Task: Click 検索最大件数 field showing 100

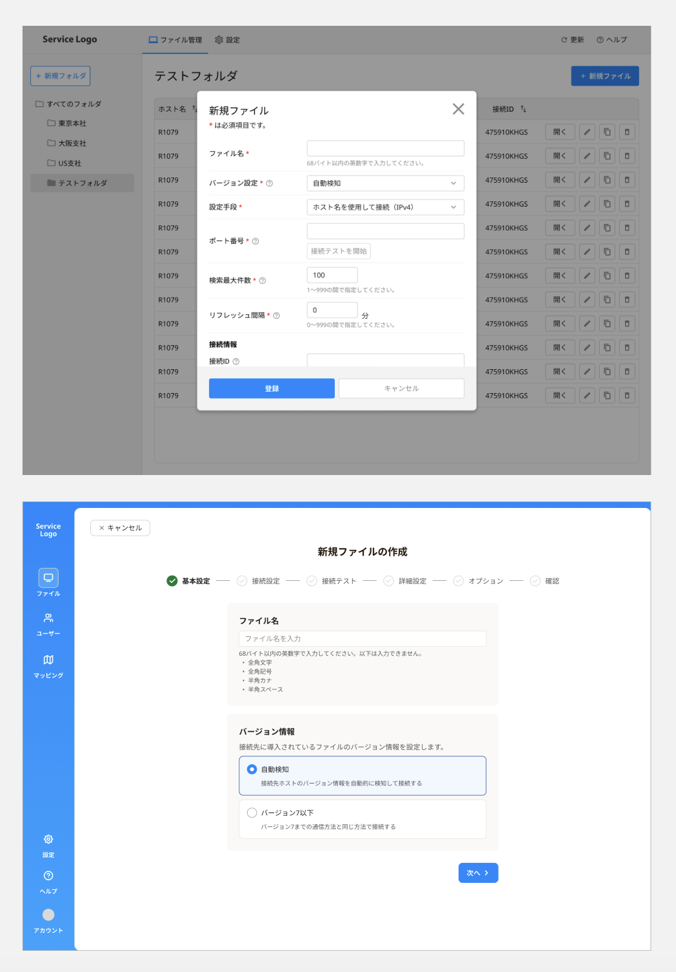Action: coord(332,276)
